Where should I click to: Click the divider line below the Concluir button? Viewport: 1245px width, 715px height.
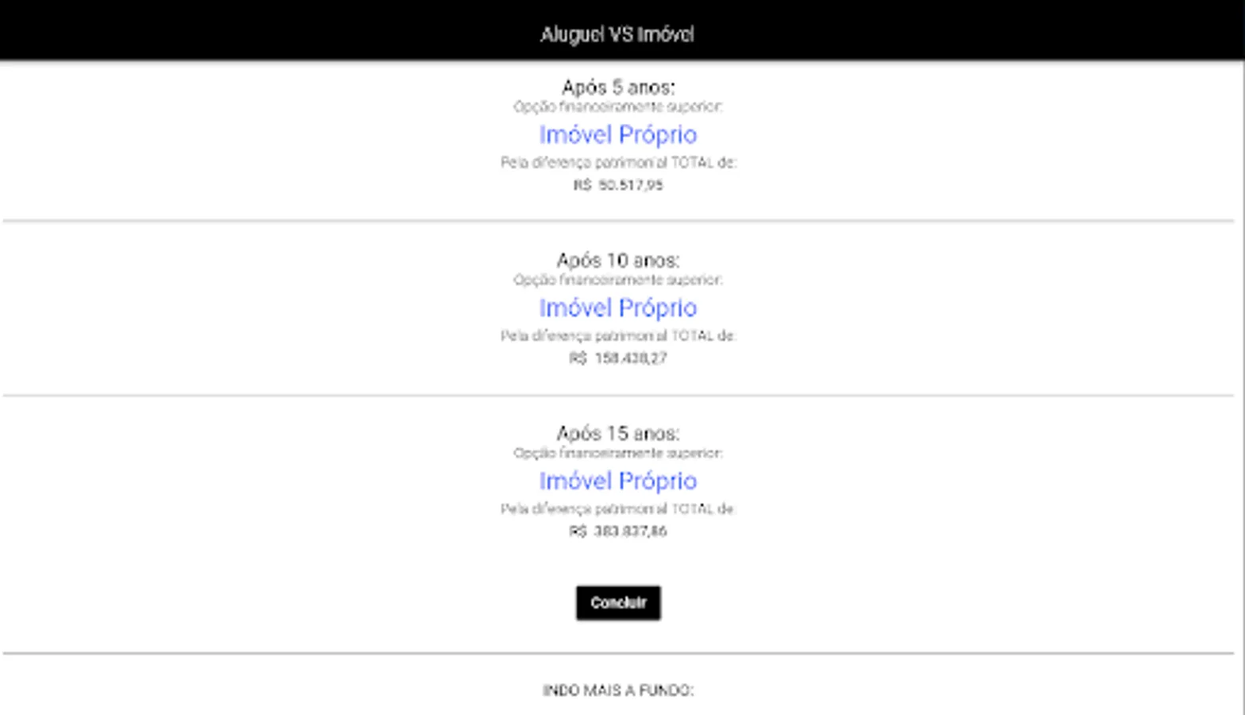coord(618,653)
